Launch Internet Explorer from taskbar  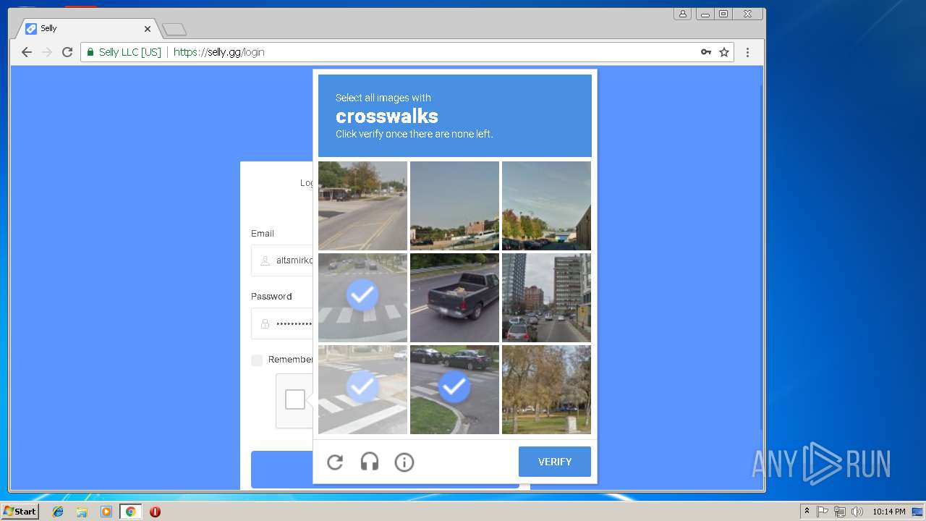(58, 512)
